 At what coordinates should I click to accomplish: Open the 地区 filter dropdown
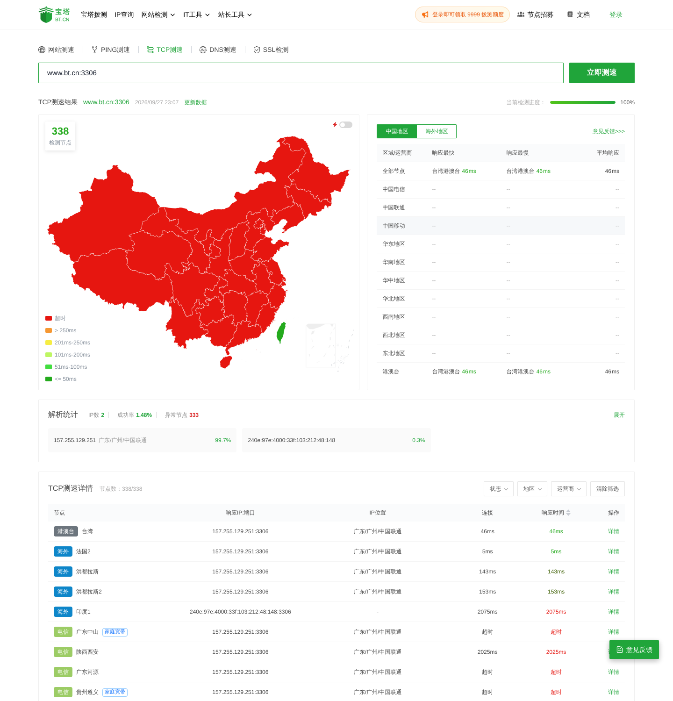pyautogui.click(x=532, y=489)
